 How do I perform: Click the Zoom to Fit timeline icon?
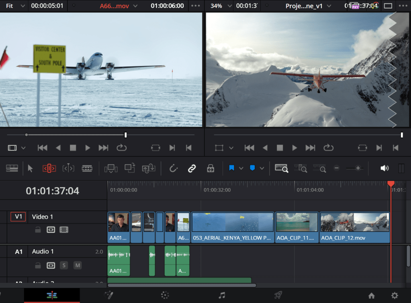pos(281,169)
